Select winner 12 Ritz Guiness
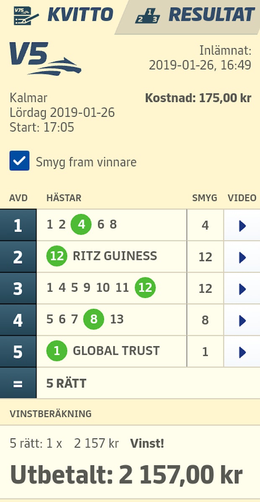Viewport: 260px width, 502px height. (x=57, y=256)
